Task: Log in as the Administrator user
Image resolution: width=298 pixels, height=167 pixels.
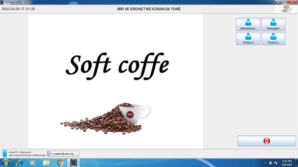Action: 248,24
